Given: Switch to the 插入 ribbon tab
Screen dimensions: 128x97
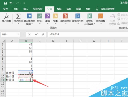Looking at the screenshot, I should pos(26,9).
